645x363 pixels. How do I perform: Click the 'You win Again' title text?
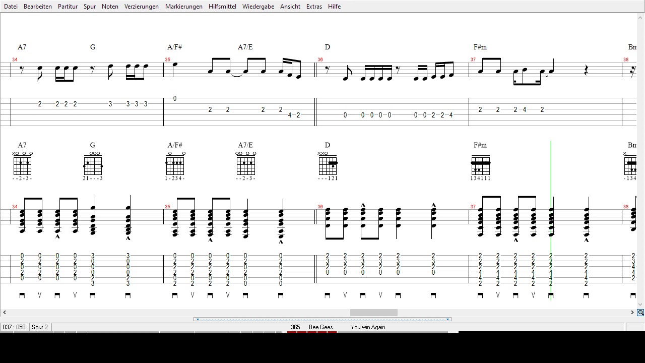point(368,327)
